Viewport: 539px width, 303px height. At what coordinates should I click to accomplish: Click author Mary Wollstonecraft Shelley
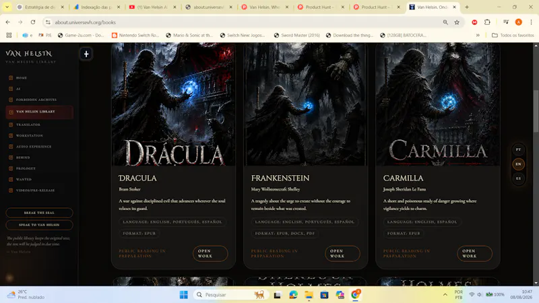[x=276, y=189]
